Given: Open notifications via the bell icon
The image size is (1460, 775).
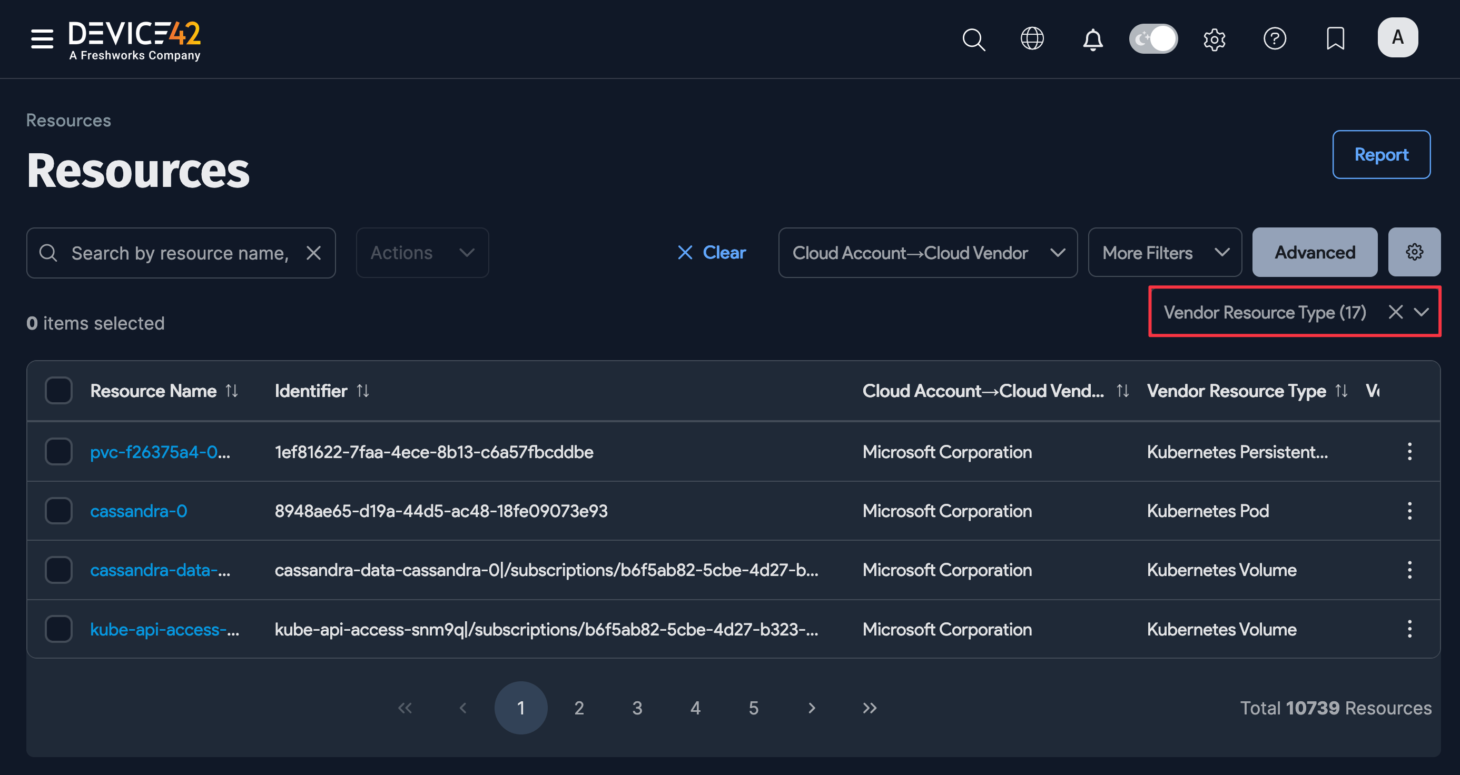Looking at the screenshot, I should click(1092, 38).
